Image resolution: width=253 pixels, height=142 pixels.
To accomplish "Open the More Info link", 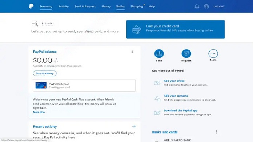I will pyautogui.click(x=39, y=112).
